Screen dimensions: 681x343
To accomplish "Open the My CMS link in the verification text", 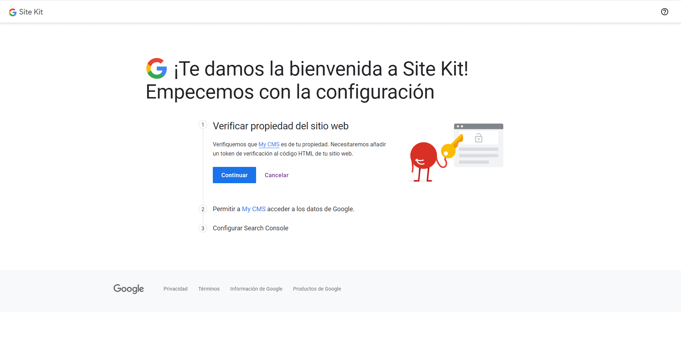I will pyautogui.click(x=269, y=144).
